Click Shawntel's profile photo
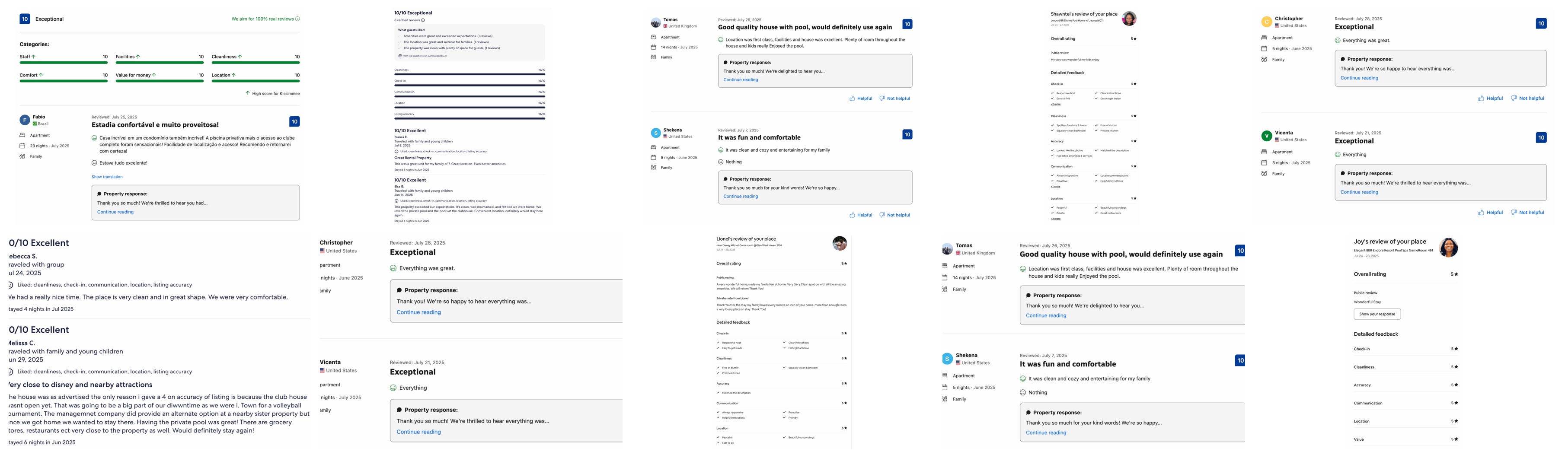The height and width of the screenshot is (458, 1565). 1128,18
